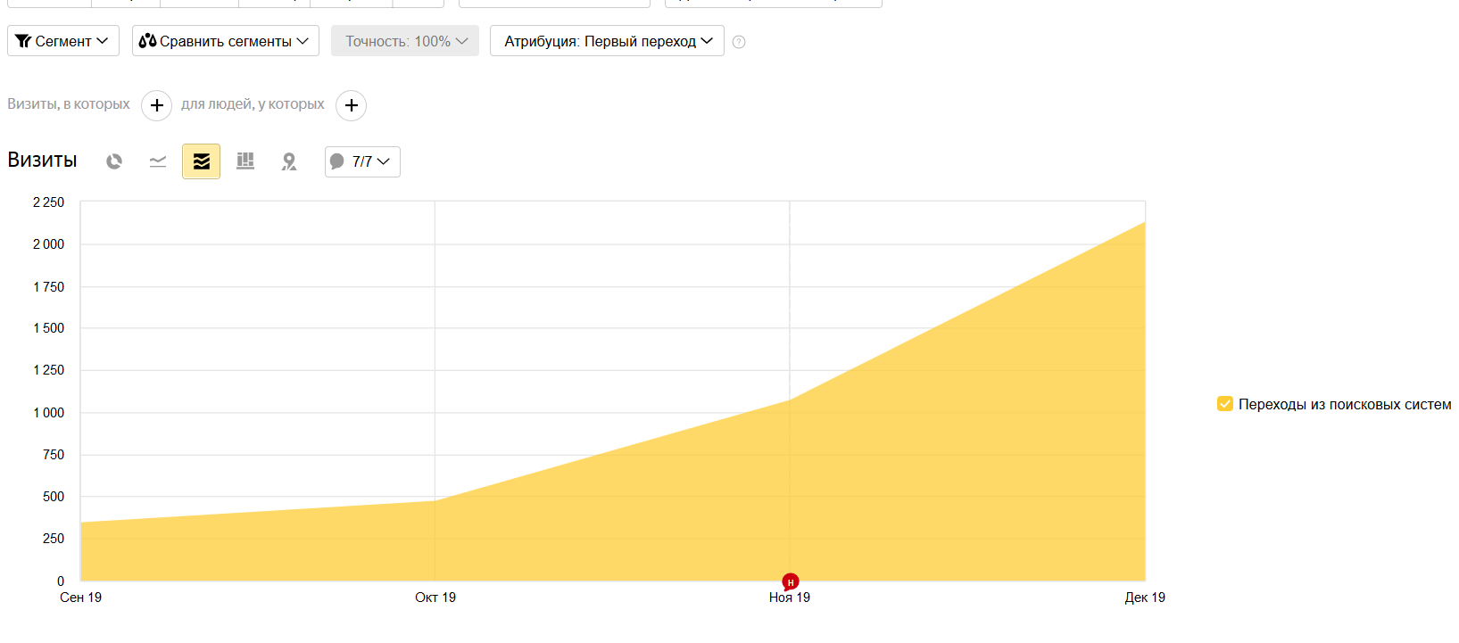1459x643 pixels.
Task: Add a condition after "для людей, у которых"
Action: coord(352,105)
